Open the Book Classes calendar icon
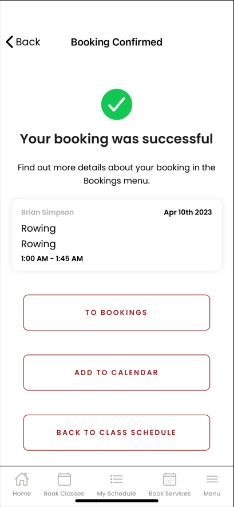 64,479
